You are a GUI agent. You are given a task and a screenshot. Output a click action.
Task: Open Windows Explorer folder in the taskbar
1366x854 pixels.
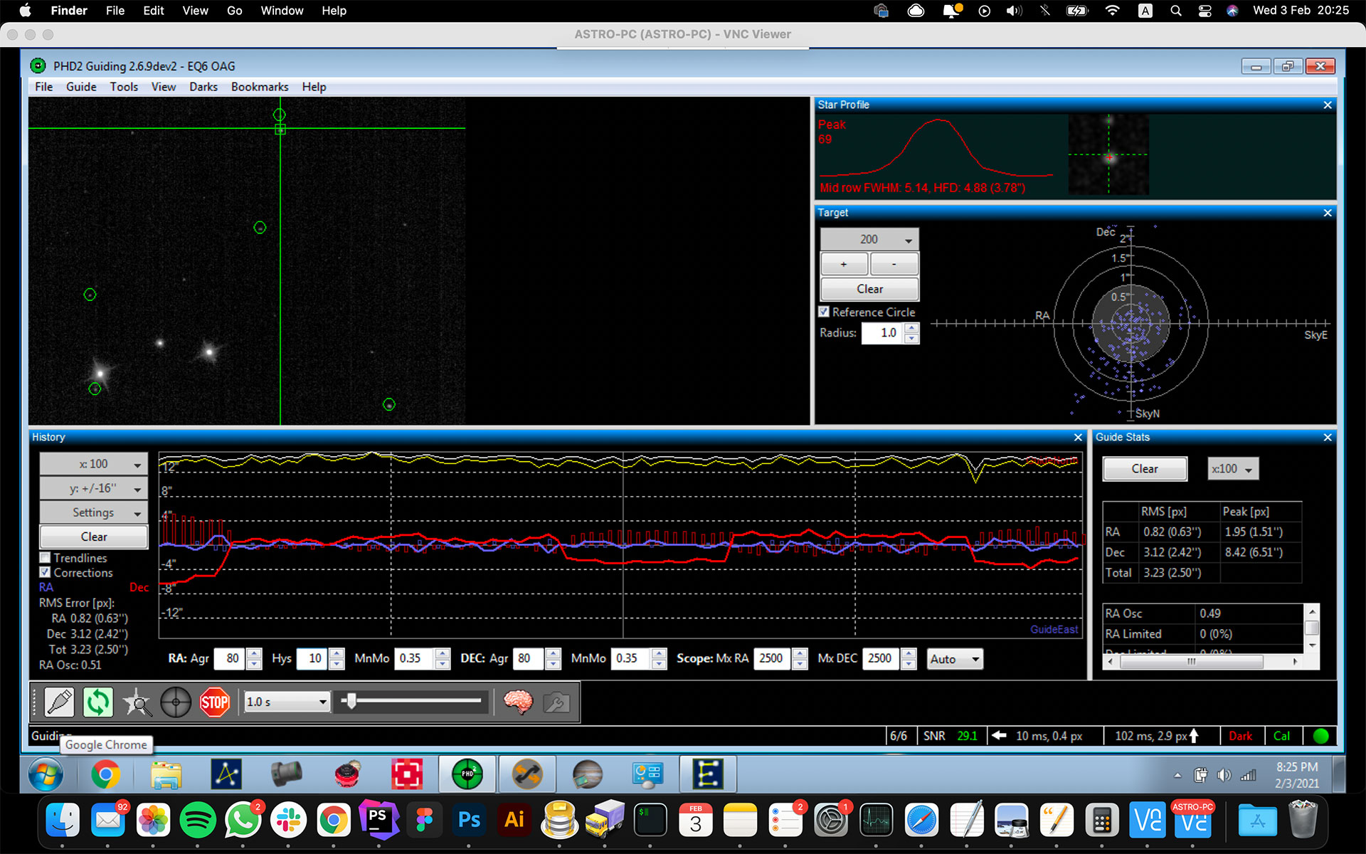coord(166,774)
